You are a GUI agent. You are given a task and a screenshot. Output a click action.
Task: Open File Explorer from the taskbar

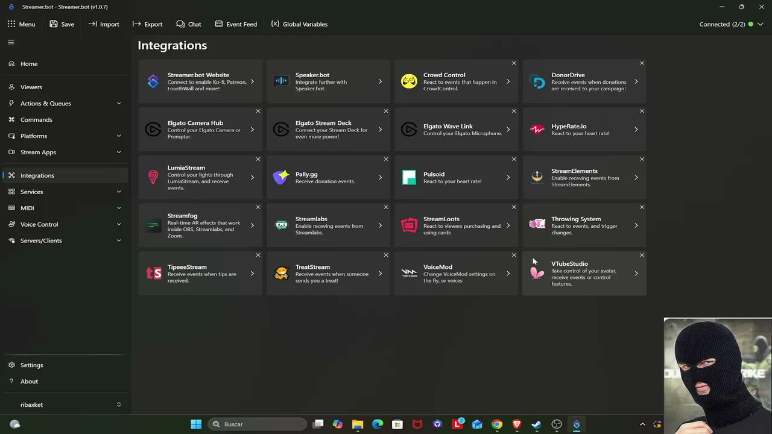(358, 424)
